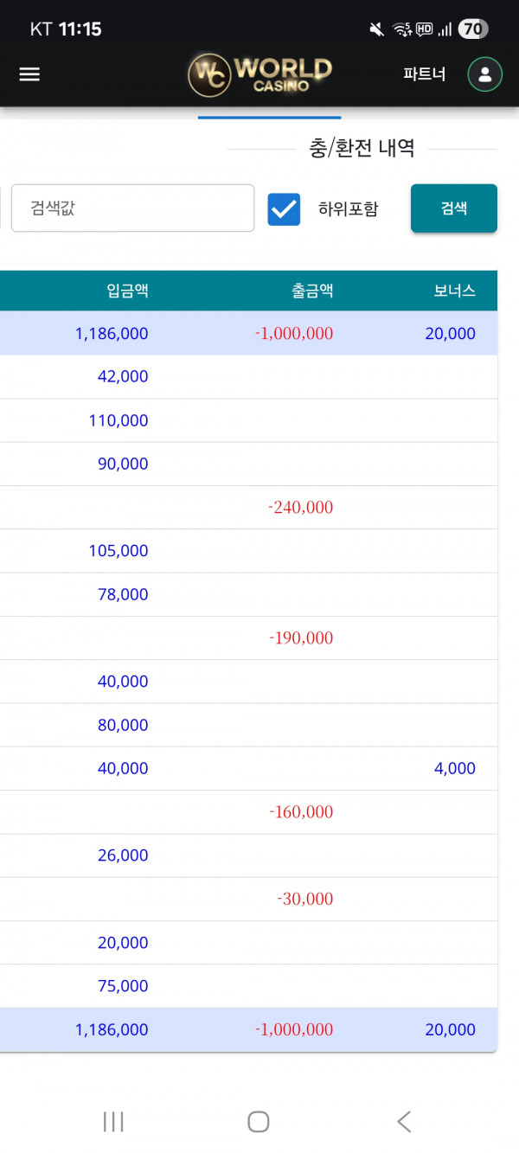The image size is (519, 1153).
Task: Sort by the 보너스 column header
Action: [454, 291]
